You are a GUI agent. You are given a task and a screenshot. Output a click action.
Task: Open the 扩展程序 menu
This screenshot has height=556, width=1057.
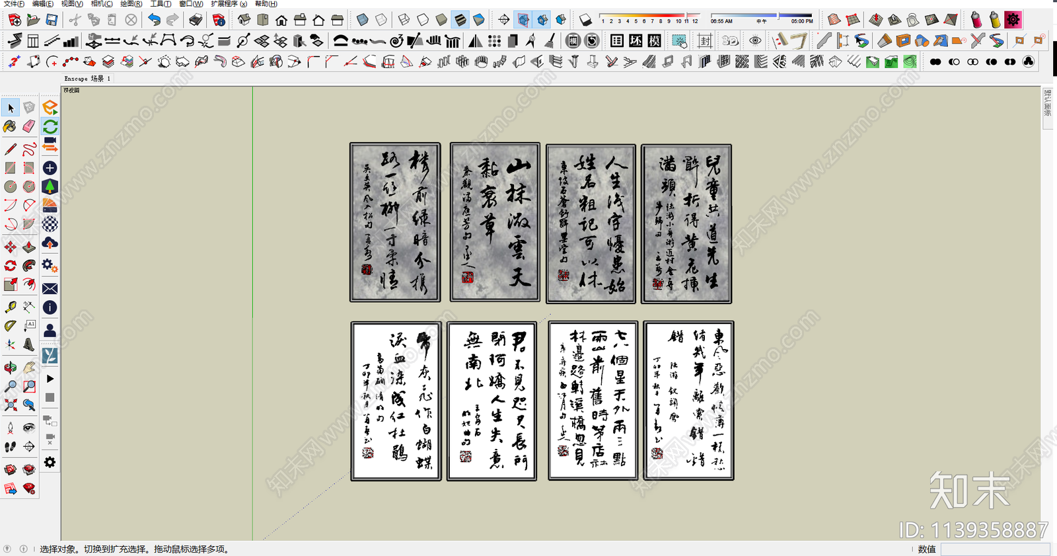pyautogui.click(x=229, y=4)
